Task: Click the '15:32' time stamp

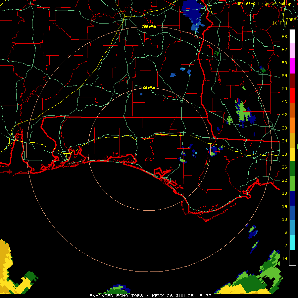Action: pyautogui.click(x=204, y=296)
